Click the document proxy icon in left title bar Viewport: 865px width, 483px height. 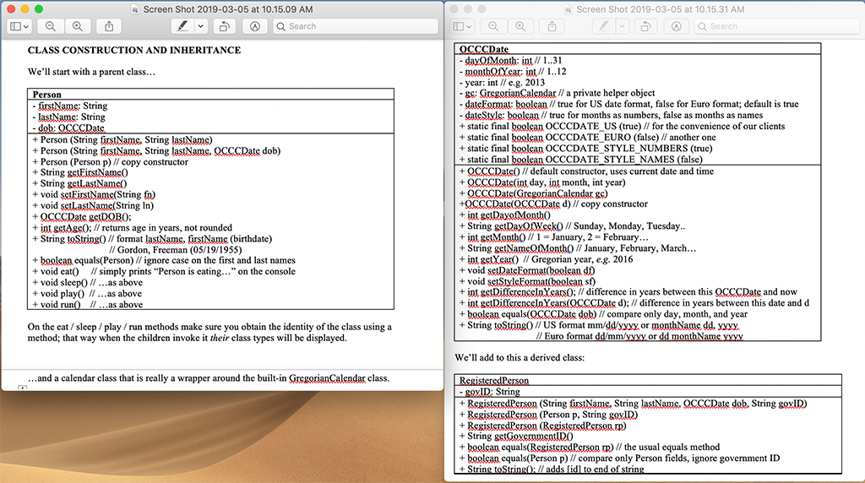[x=135, y=9]
